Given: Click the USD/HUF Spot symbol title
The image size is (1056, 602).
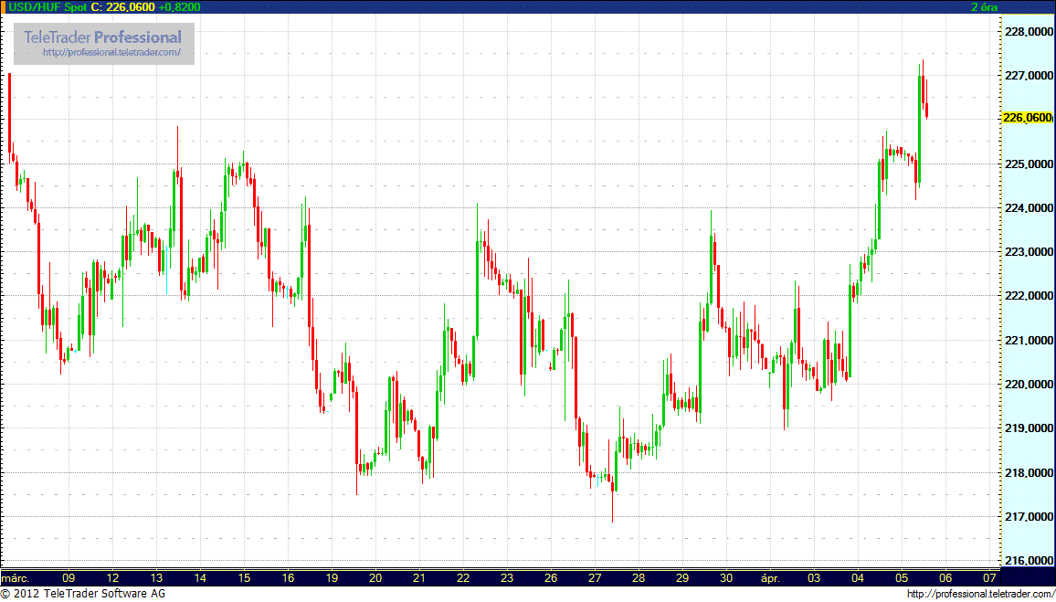Looking at the screenshot, I should coord(48,7).
